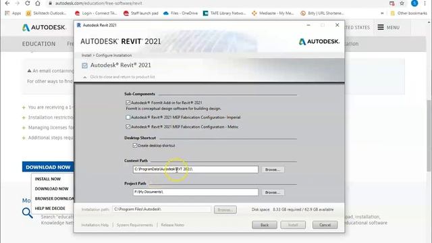
Task: Click the Autodesk logo in installer header
Action: pyautogui.click(x=319, y=41)
